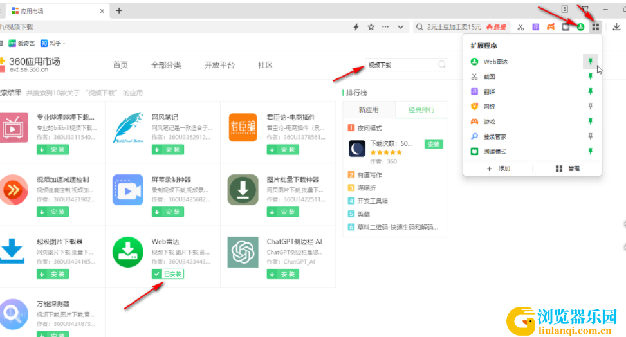Open the 爱奇艺 bookmark
This screenshot has width=626, height=337.
tap(22, 43)
